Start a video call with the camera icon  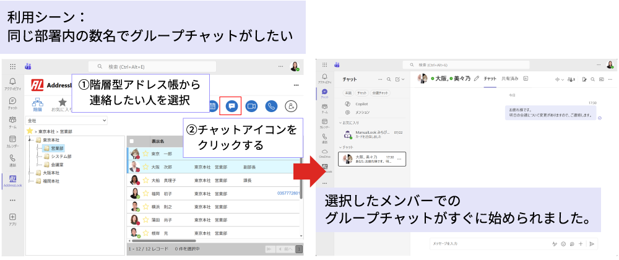point(251,106)
